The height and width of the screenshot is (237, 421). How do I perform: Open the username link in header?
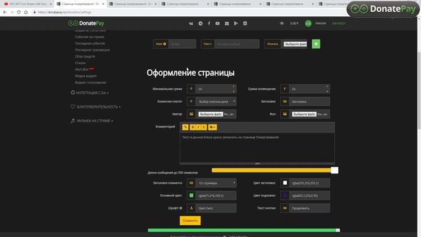tap(339, 24)
